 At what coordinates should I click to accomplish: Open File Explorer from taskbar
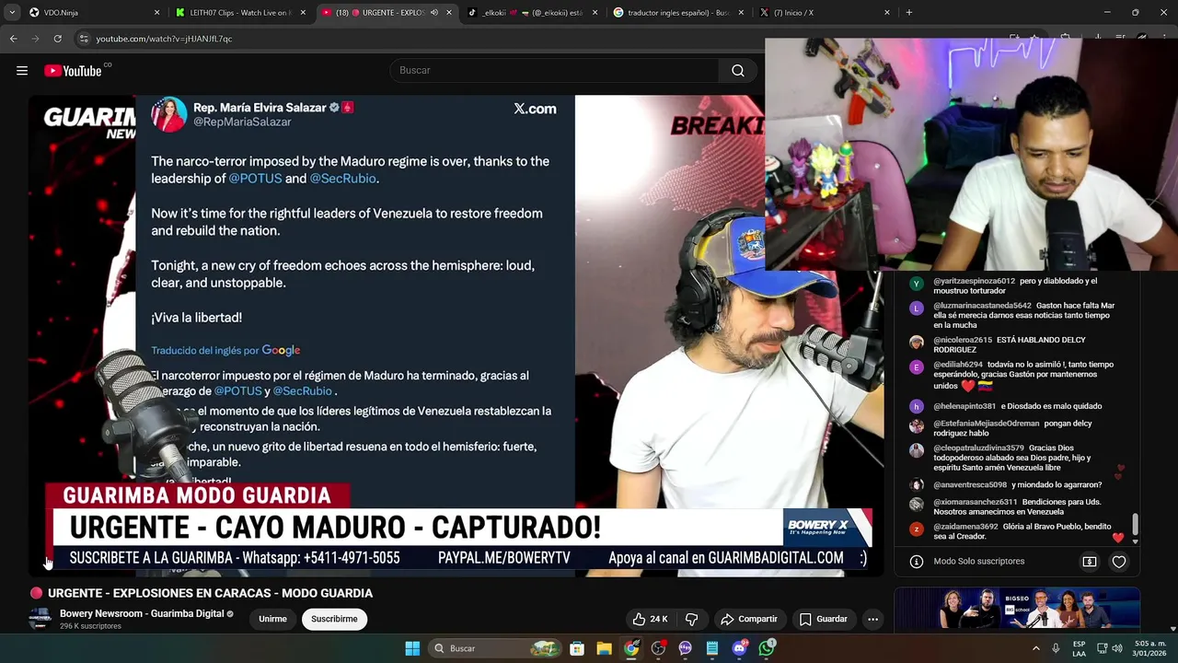click(x=604, y=648)
